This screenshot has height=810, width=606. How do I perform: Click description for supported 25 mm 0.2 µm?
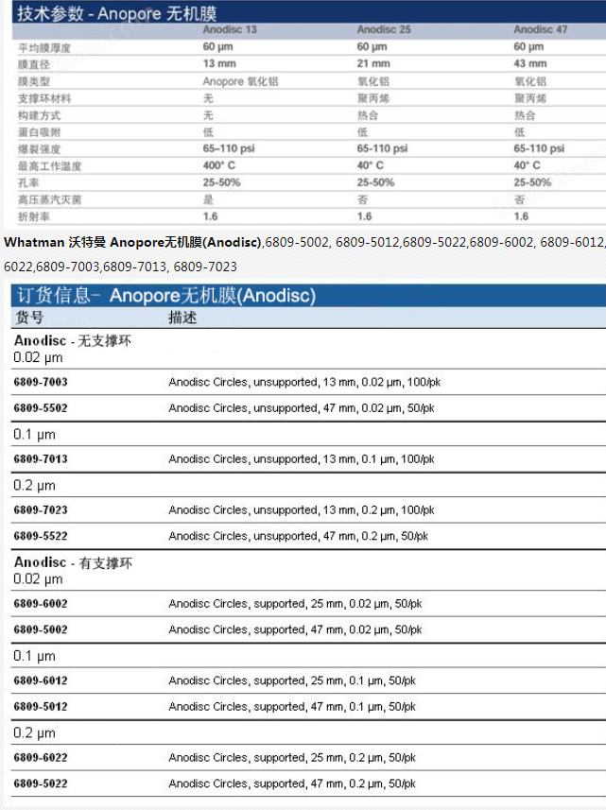click(x=292, y=758)
